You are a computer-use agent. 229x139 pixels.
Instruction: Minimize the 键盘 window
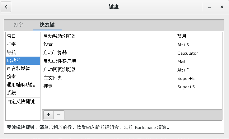(209, 7)
